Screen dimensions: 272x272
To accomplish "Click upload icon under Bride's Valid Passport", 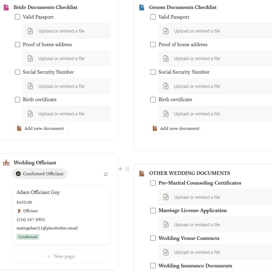I will pos(30,31).
